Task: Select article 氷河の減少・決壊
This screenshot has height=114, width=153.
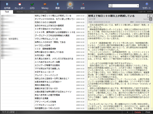Action: coord(60,55)
